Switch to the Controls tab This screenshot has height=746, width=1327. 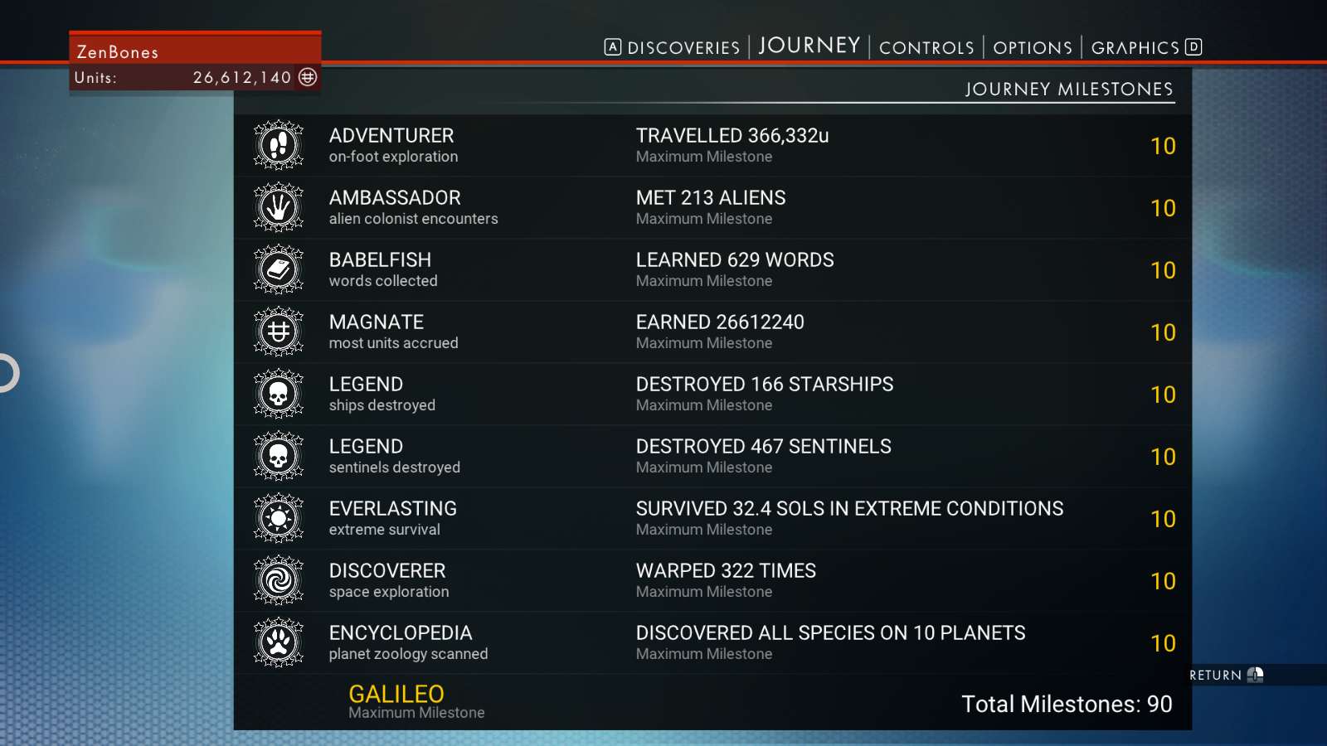pyautogui.click(x=926, y=48)
